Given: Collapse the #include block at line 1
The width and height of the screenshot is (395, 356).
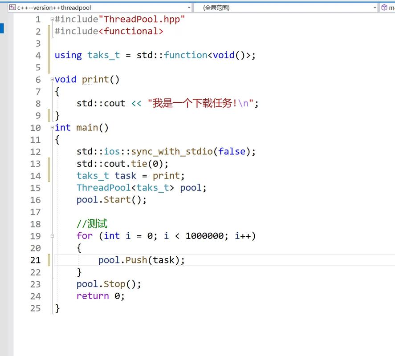Looking at the screenshot, I should 52,20.
